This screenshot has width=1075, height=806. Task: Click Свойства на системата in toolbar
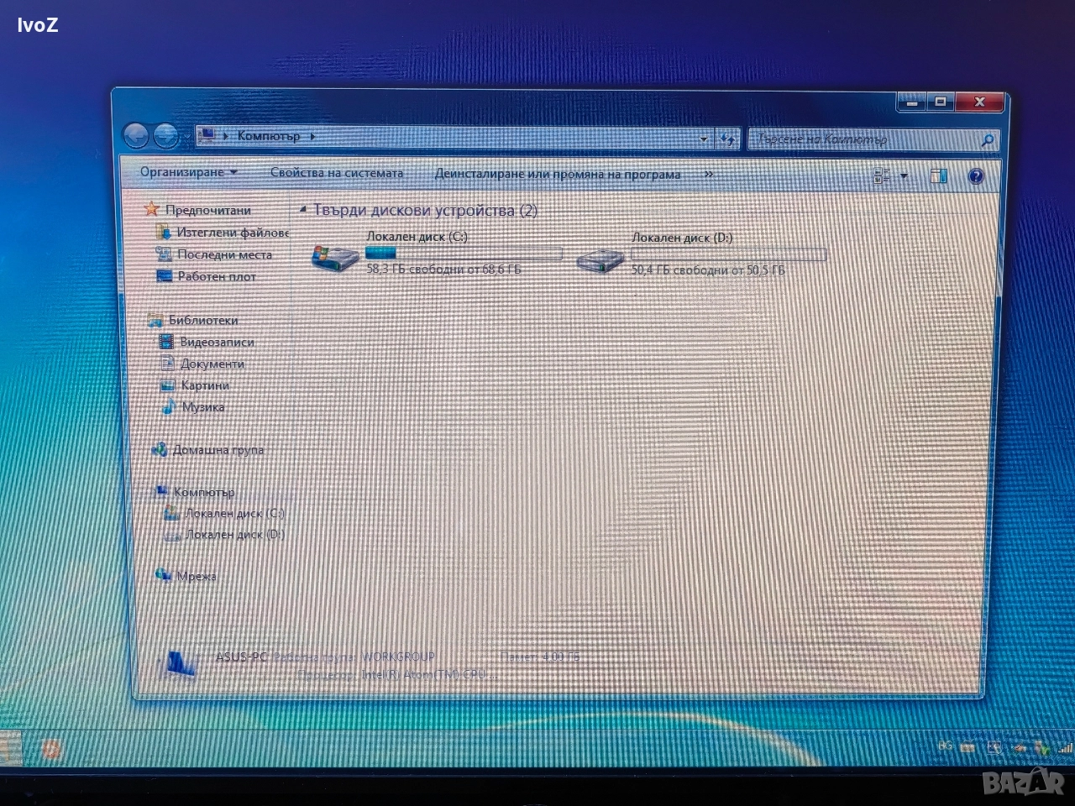[x=336, y=173]
